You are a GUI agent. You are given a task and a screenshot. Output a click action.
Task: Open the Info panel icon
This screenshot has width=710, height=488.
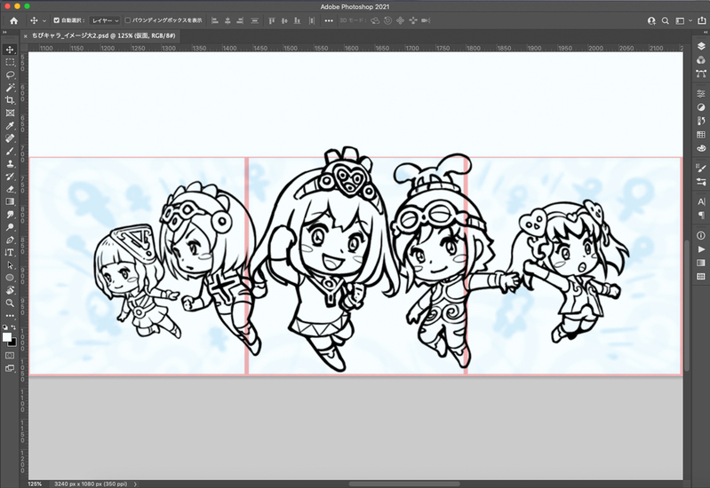tap(701, 235)
